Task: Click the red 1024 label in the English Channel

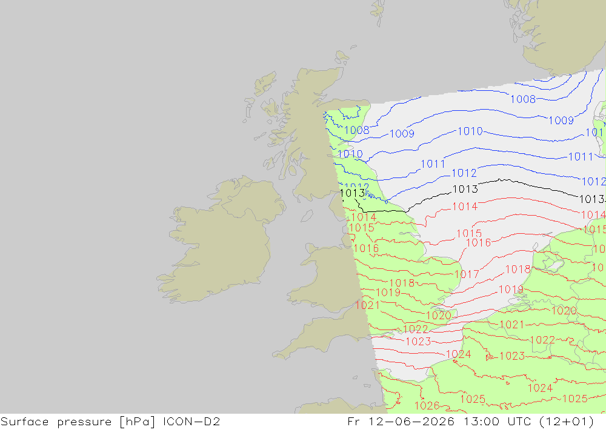Action: (x=458, y=354)
